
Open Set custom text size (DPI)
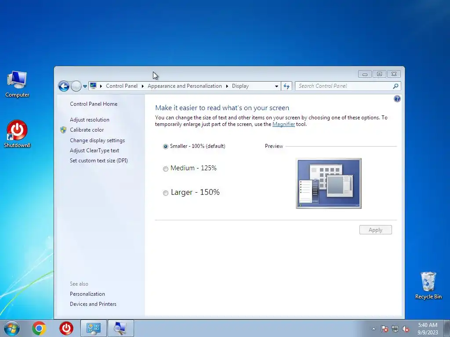point(99,161)
